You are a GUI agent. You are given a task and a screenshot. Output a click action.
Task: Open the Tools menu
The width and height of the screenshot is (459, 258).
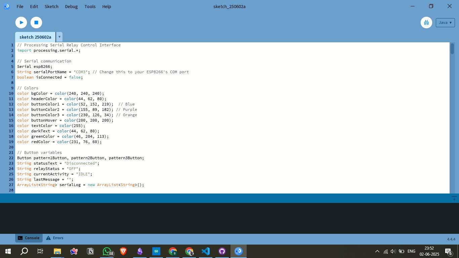pyautogui.click(x=90, y=6)
